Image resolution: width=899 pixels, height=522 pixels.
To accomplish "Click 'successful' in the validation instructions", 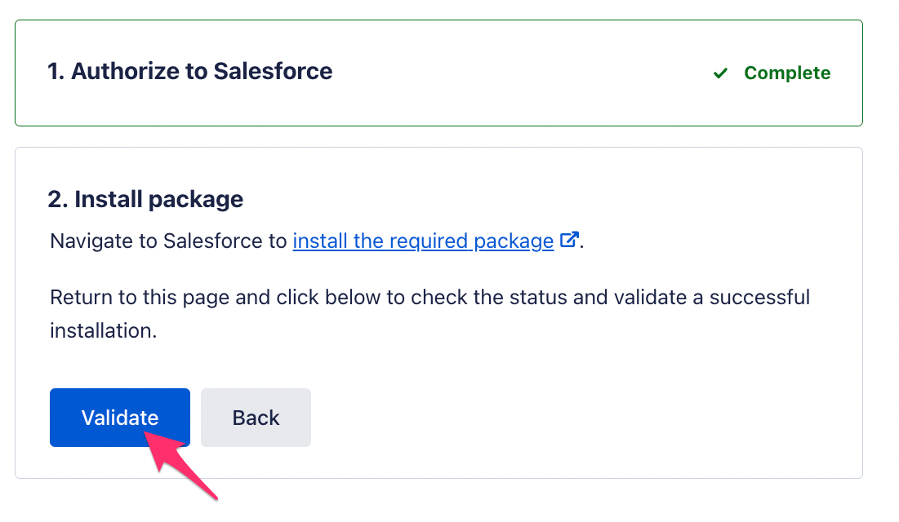I will click(x=759, y=298).
